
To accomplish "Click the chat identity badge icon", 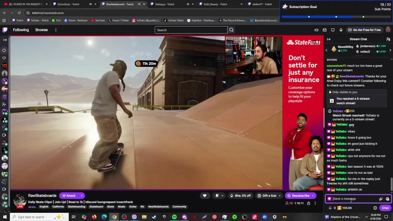I will [329, 199].
